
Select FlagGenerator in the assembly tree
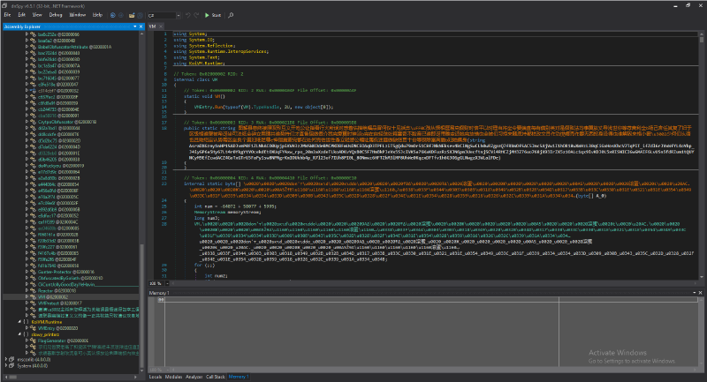pyautogui.click(x=52, y=341)
